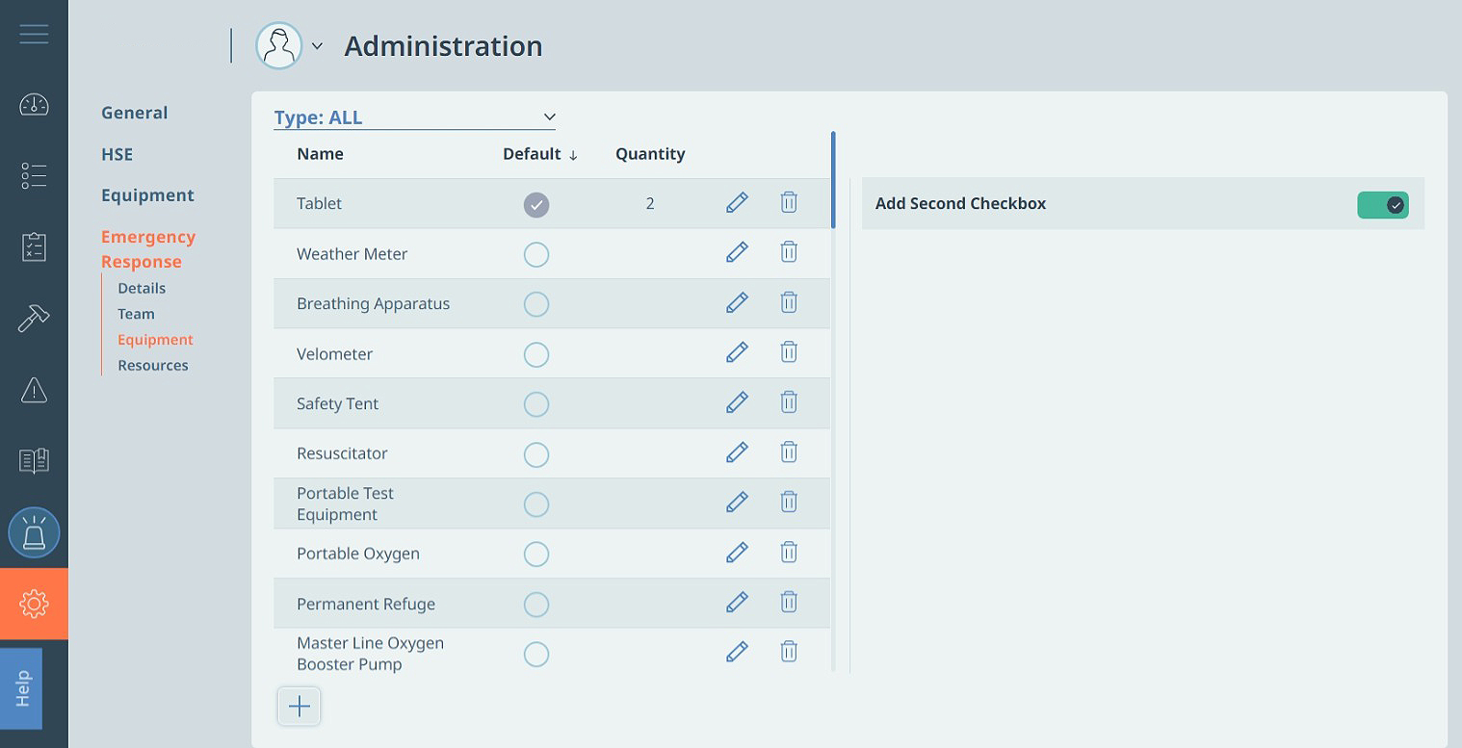Open the General admin section

135,113
